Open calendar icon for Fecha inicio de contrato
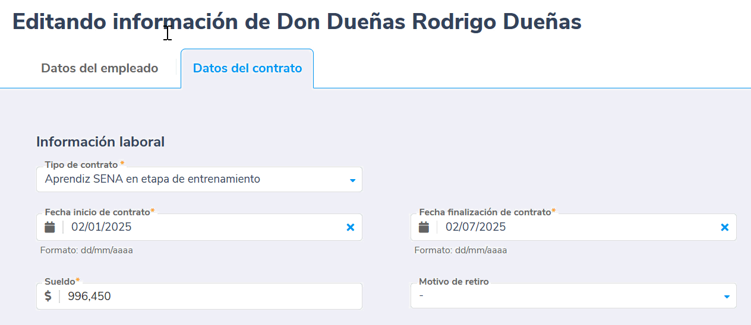 coord(50,227)
